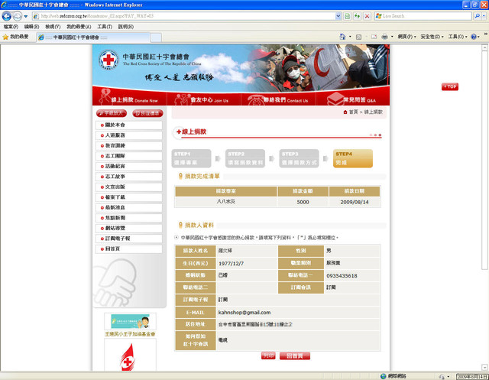Image resolution: width=489 pixels, height=380 pixels.
Task: Click the magnifier search icon
Action: (477, 16)
